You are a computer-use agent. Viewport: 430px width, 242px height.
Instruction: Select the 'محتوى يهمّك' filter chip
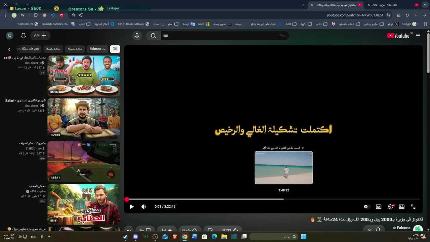(53, 49)
